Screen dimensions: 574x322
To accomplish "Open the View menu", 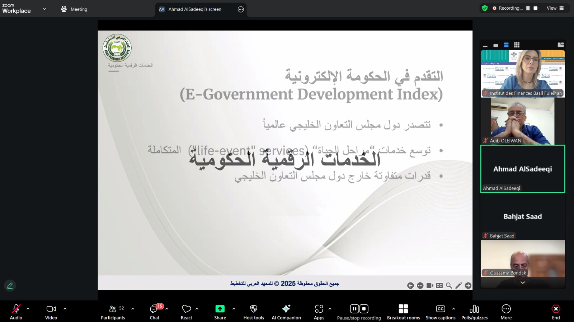I will click(x=555, y=8).
